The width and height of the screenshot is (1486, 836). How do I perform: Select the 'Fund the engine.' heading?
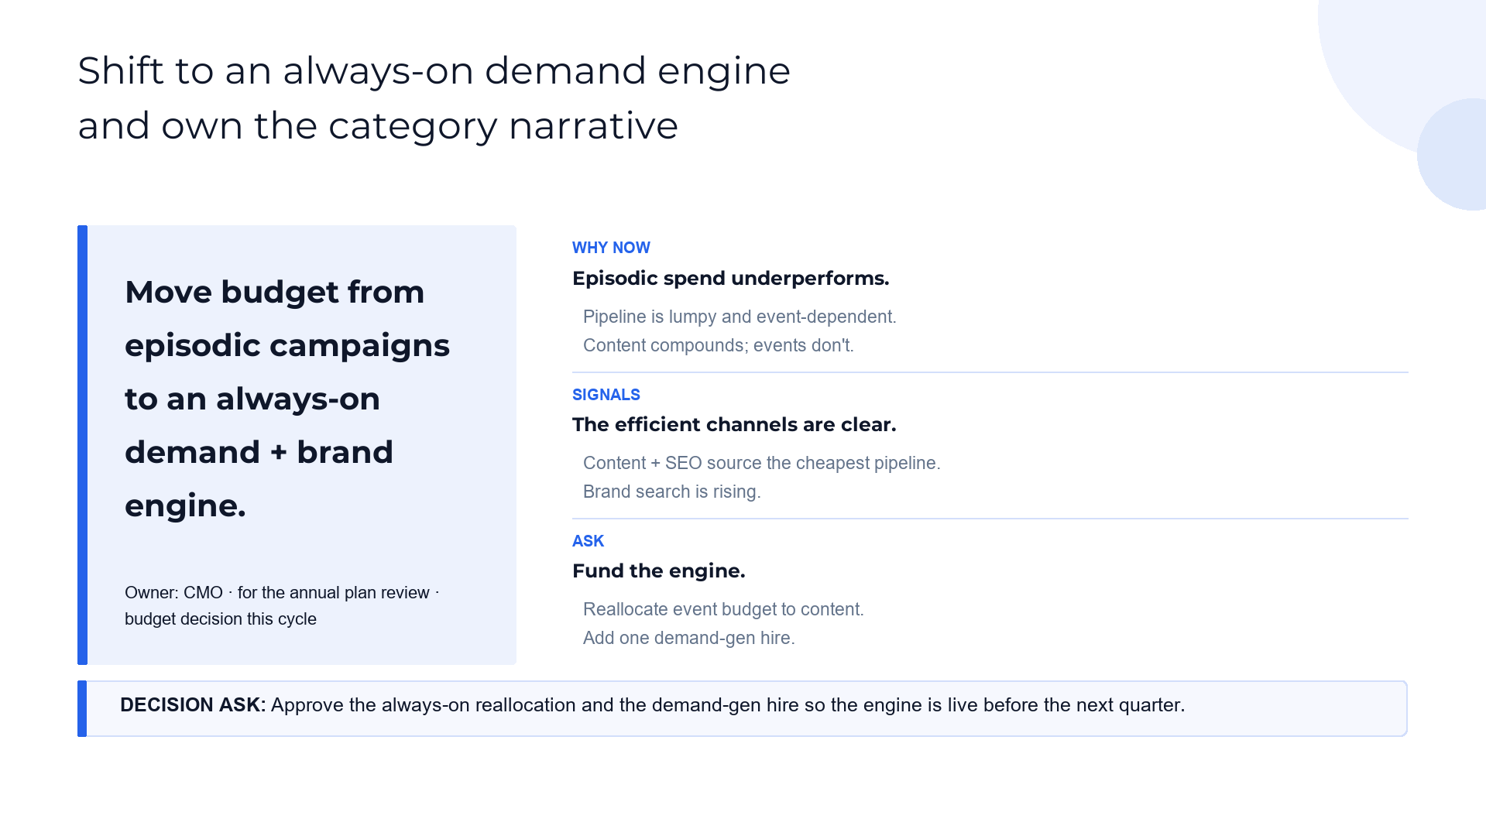[658, 570]
